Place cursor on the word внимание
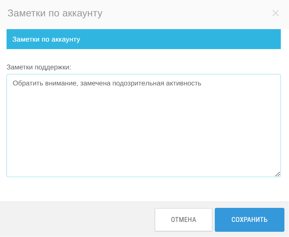The image size is (289, 237). point(60,83)
